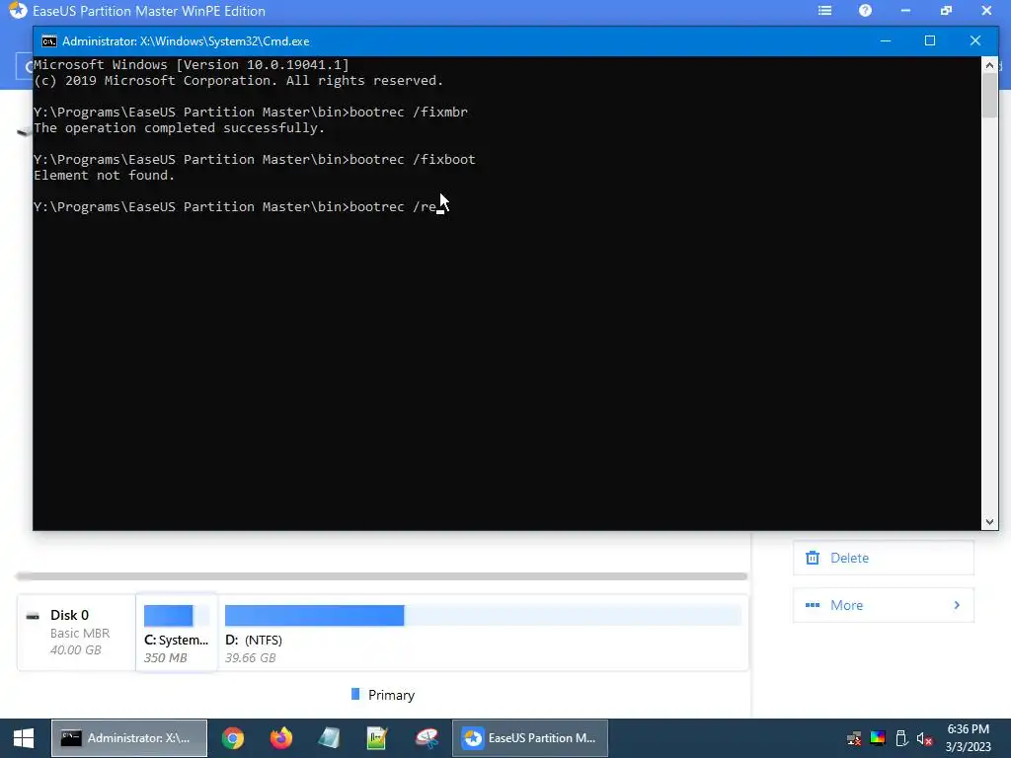
Task: Click the '350 MB' partition size text
Action: 166,658
